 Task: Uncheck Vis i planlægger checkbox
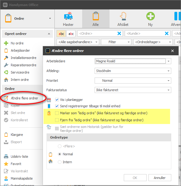point(57,100)
